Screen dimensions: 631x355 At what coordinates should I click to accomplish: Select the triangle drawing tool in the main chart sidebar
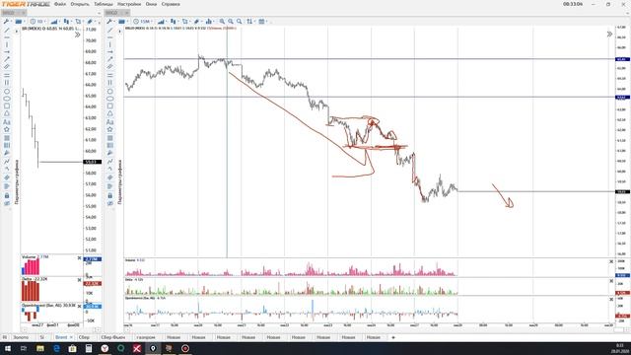(x=109, y=114)
